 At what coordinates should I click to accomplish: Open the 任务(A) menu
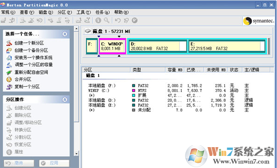tap(102, 12)
